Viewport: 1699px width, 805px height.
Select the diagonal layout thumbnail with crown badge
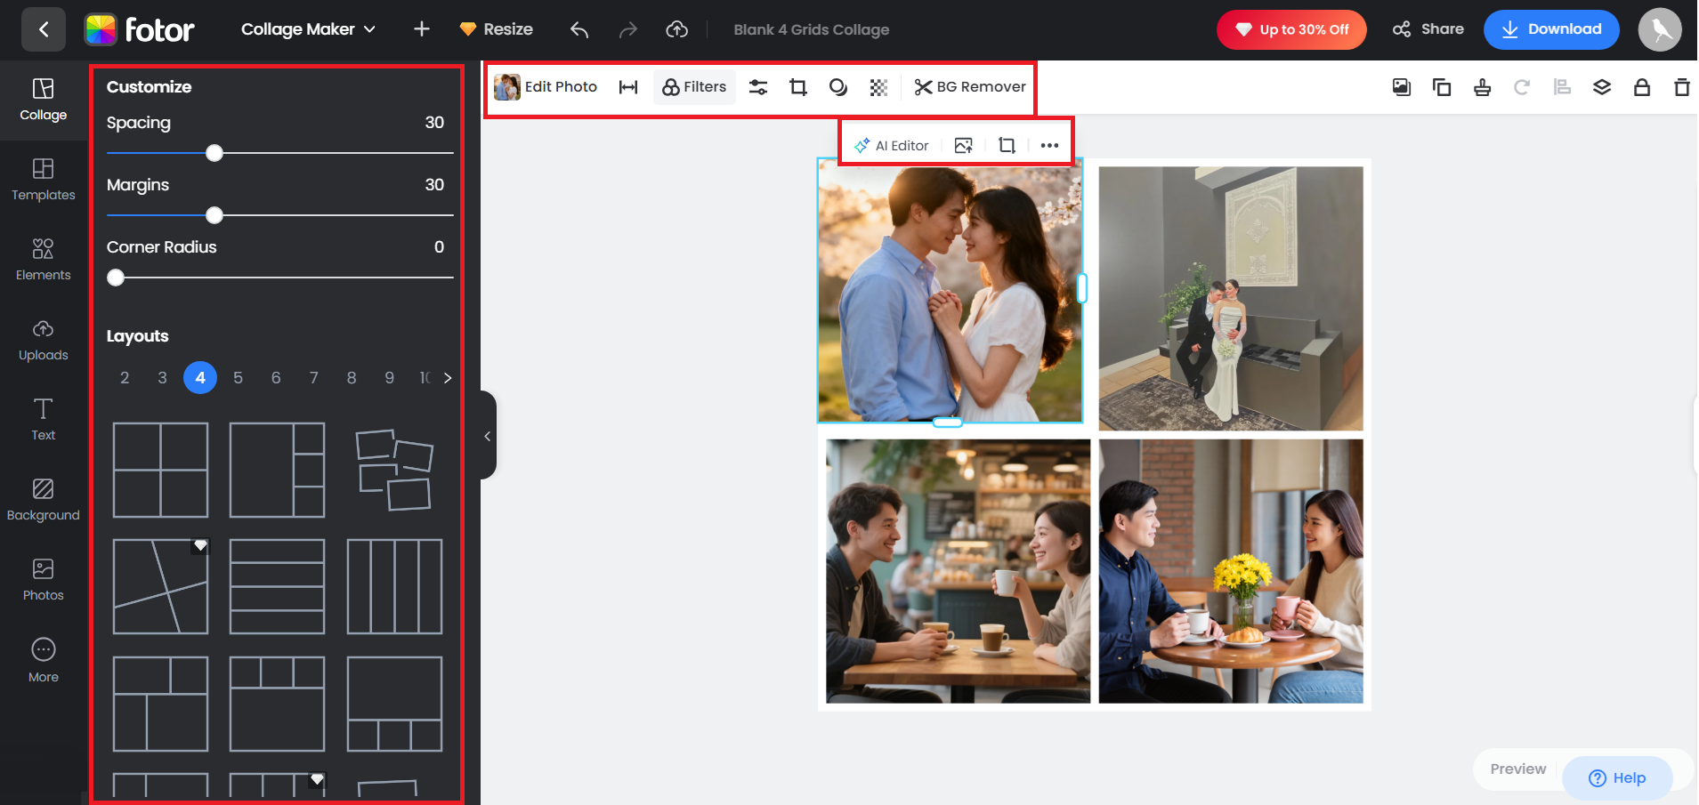coord(160,586)
